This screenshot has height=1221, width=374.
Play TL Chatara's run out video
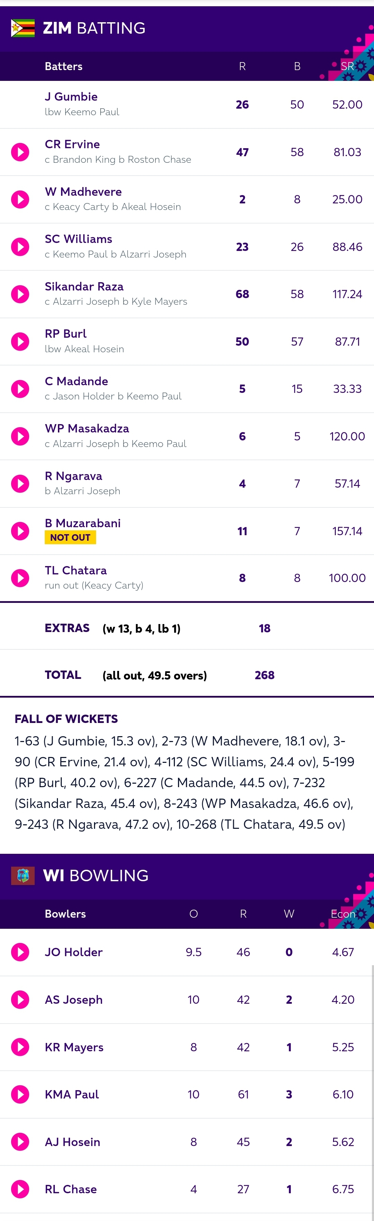20,578
